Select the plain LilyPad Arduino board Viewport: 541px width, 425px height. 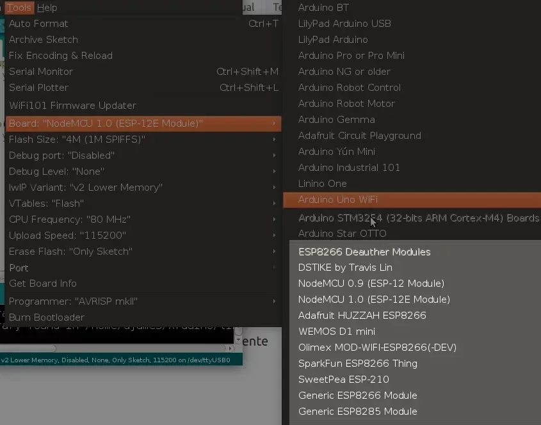coord(412,40)
